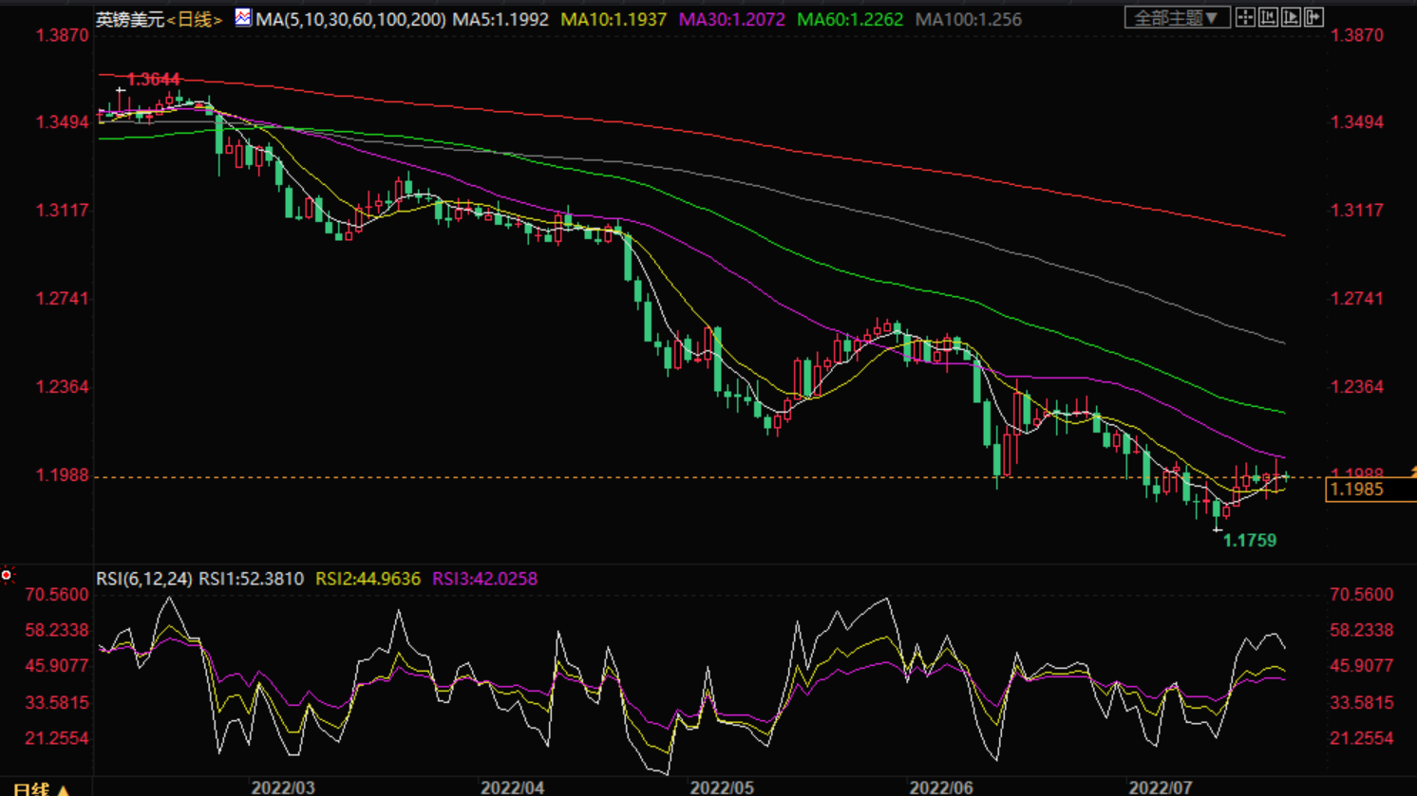Viewport: 1417px width, 796px height.
Task: Select the MA5 value label
Action: (501, 19)
